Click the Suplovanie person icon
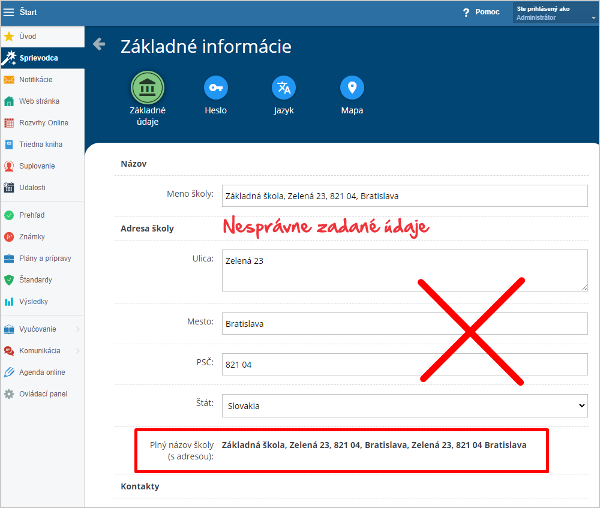The height and width of the screenshot is (508, 600). click(9, 166)
